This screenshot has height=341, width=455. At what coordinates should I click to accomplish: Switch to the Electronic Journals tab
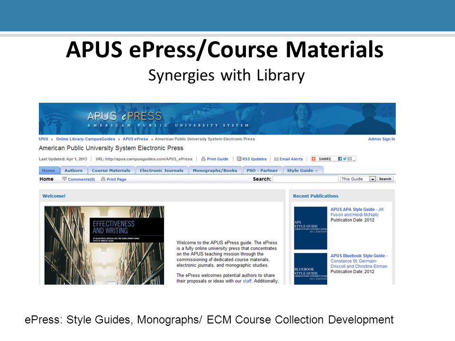[x=162, y=170]
